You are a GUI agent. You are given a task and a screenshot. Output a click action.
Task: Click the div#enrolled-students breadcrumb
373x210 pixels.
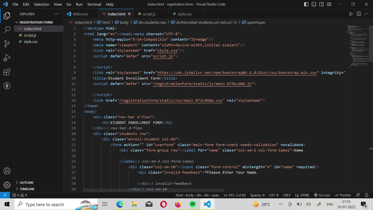204,22
